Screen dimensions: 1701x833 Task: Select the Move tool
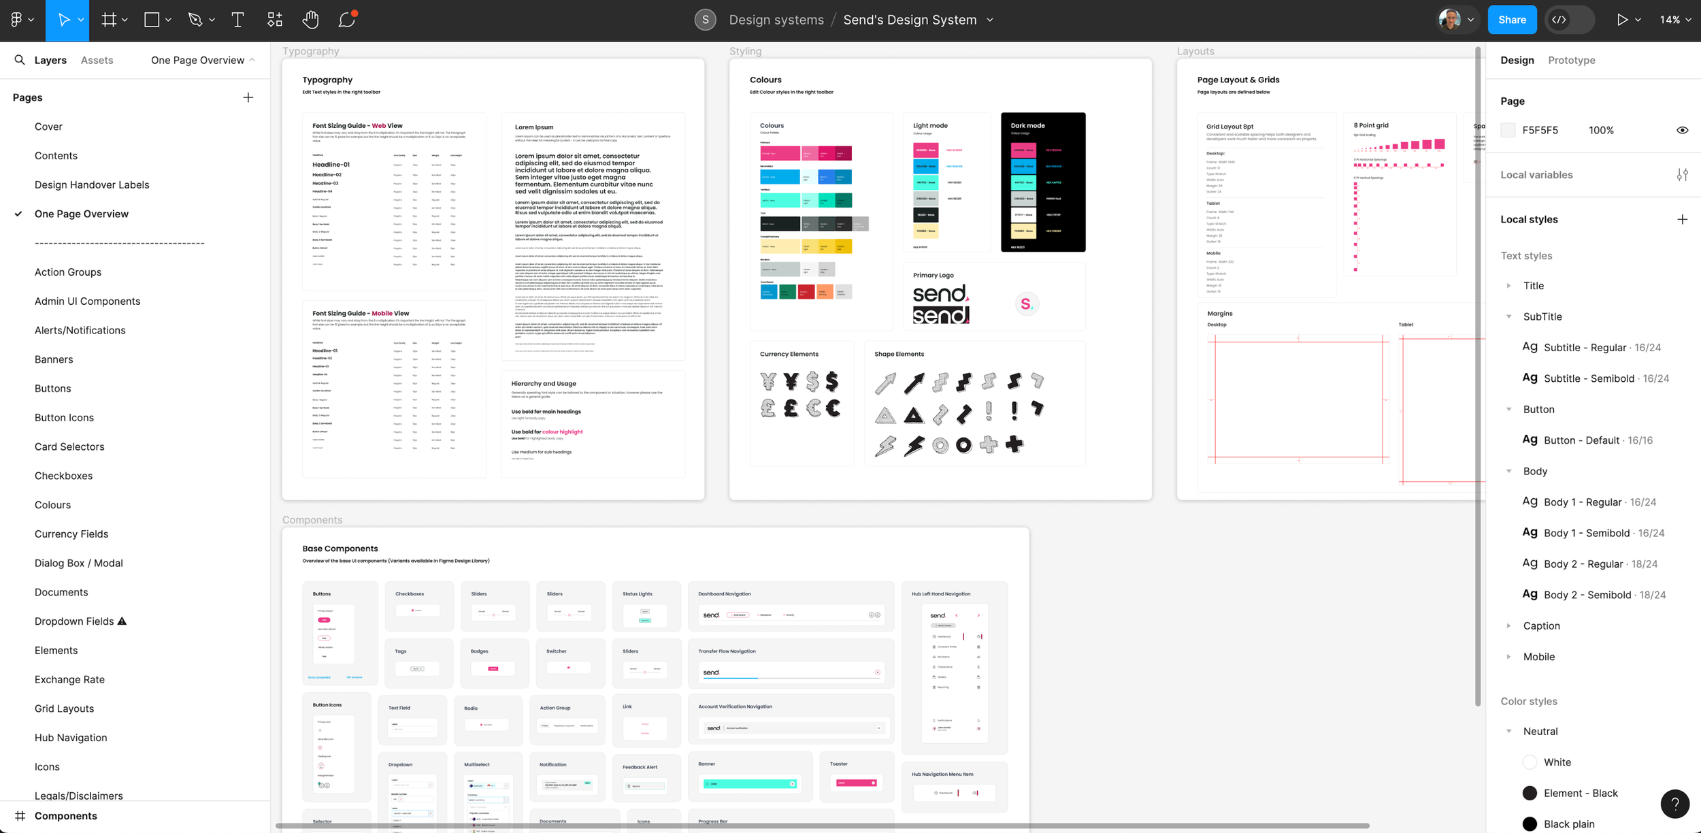click(63, 20)
